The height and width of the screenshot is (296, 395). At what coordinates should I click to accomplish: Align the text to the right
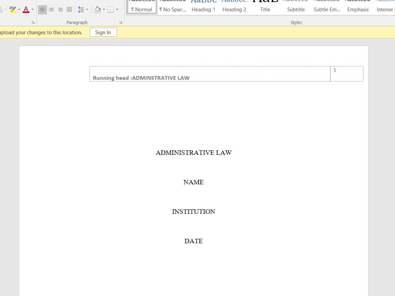coord(60,9)
